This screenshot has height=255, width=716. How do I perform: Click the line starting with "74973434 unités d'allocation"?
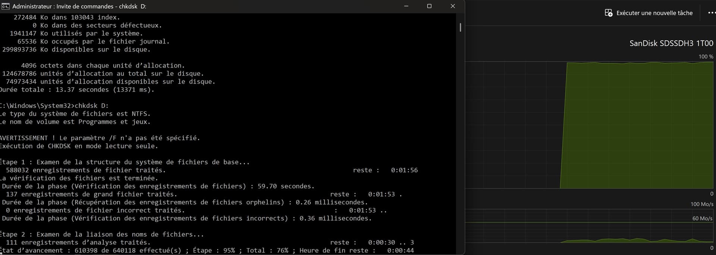pyautogui.click(x=110, y=82)
